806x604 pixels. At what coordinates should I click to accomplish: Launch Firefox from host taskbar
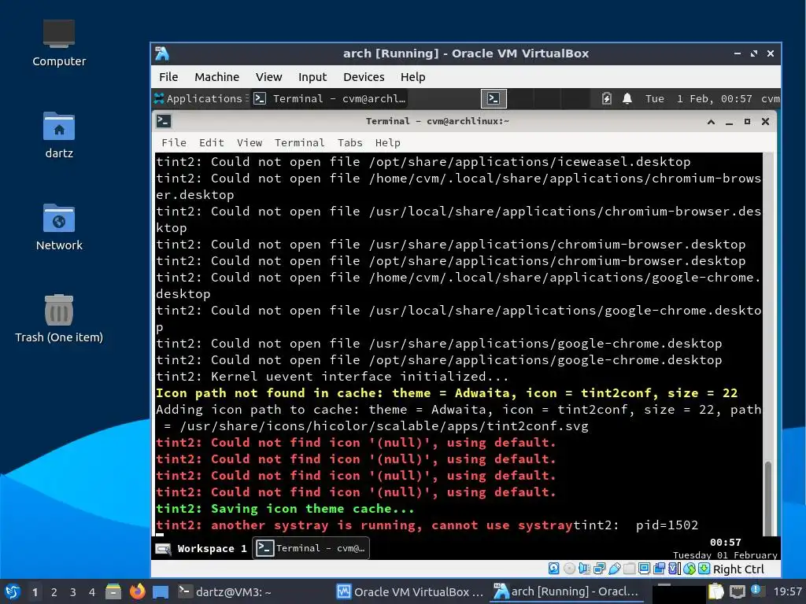137,592
